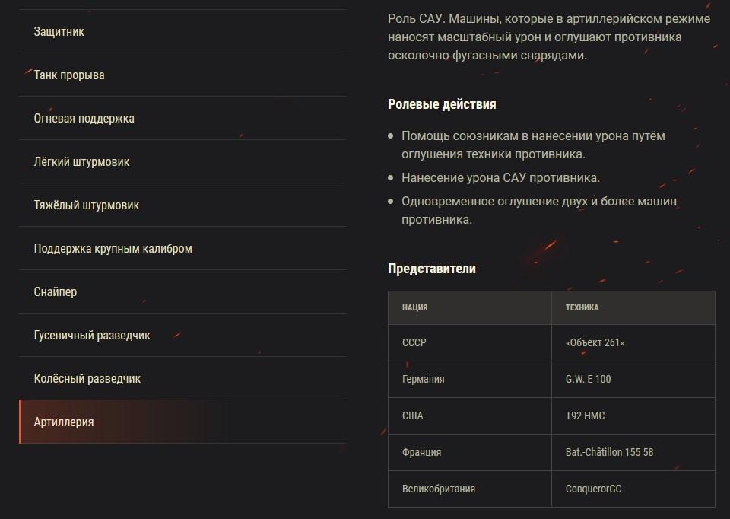Click the Ролевые действия heading

coord(442,104)
